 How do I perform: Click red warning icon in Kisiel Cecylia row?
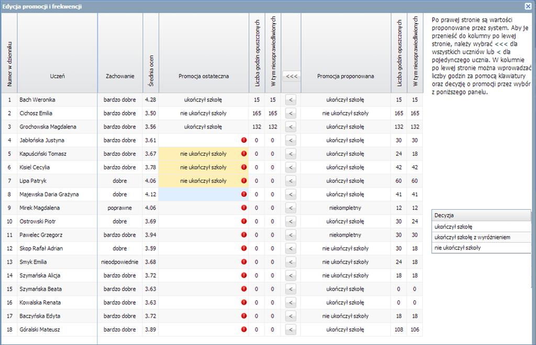tap(244, 167)
